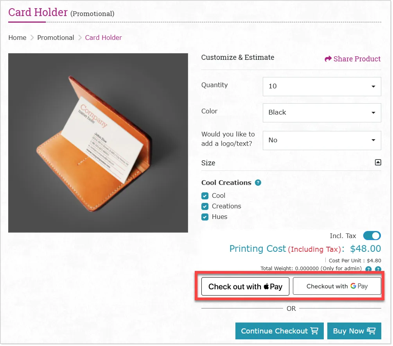Click the right help icon beside Total Weight
This screenshot has height=346, width=393.
coord(379,270)
